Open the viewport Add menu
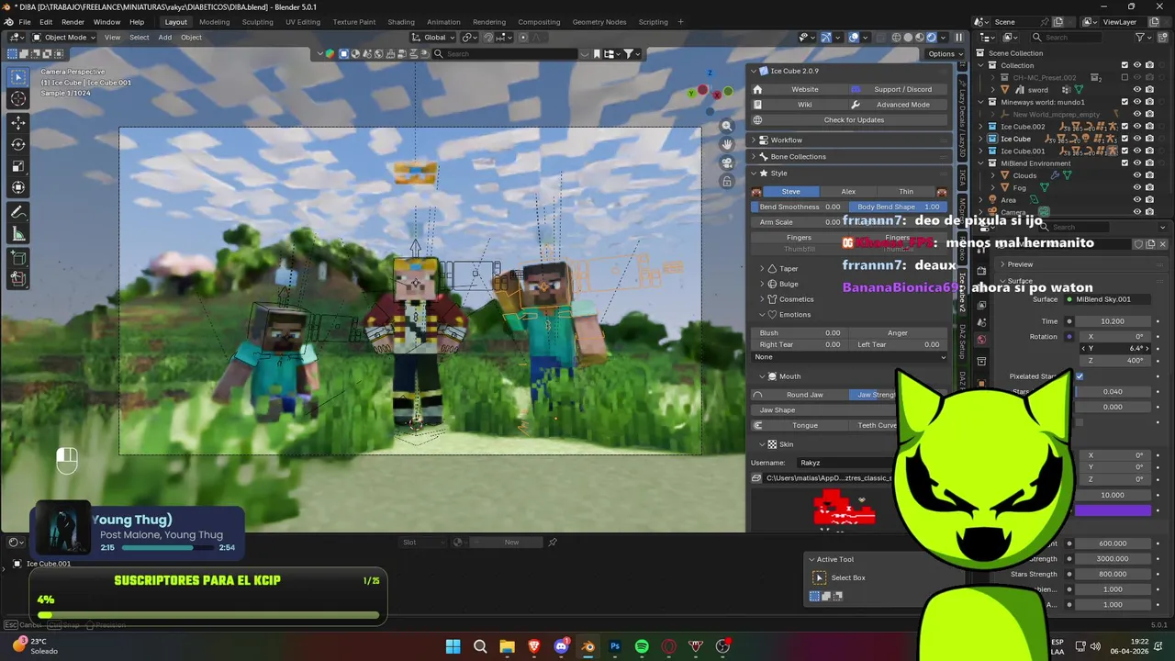This screenshot has width=1175, height=661. (164, 38)
